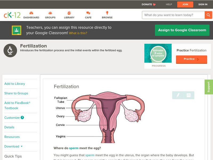Click Assign to Google Classroom button
The width and height of the screenshot is (213, 160).
point(182,30)
